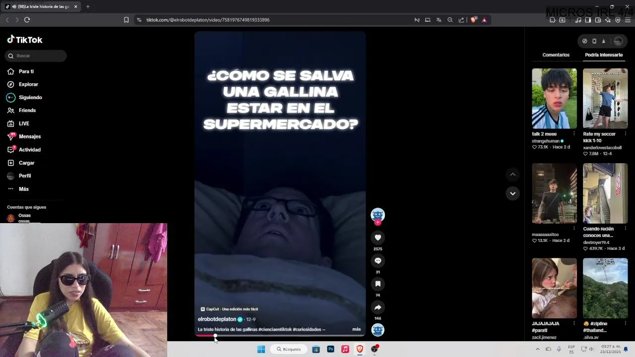Screen dimensions: 635x357
Task: Click the zoom magnifier icon in the address bar
Action: [450, 20]
